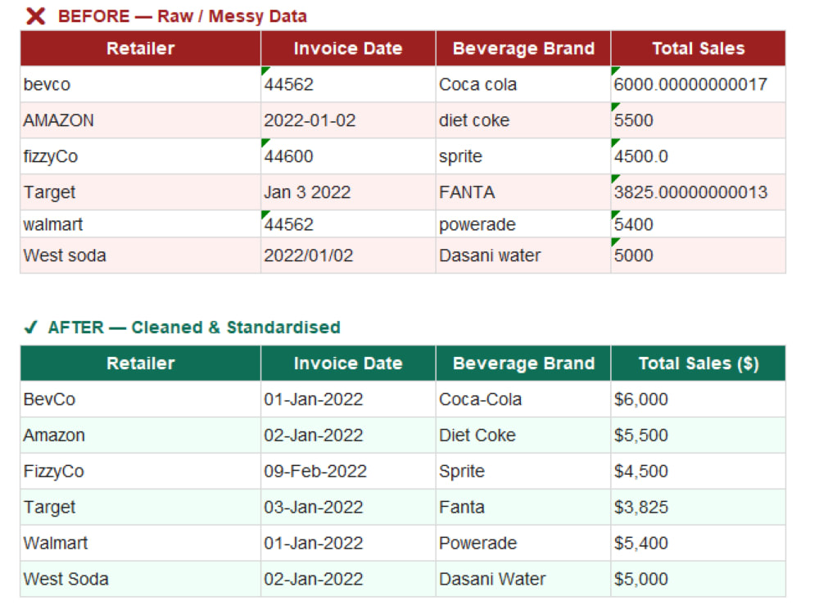Click the 'Dasani water' brand cell

pyautogui.click(x=523, y=255)
